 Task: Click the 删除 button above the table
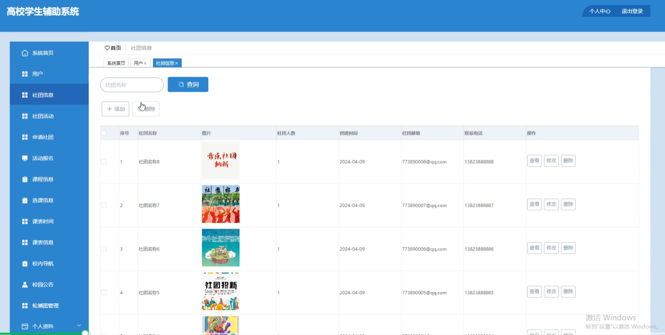[146, 109]
